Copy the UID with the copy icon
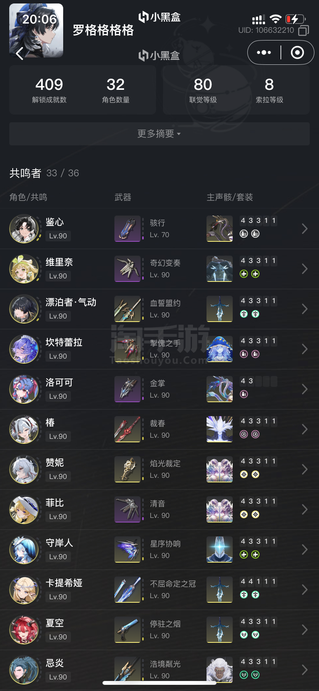This screenshot has width=319, height=691. tap(304, 30)
